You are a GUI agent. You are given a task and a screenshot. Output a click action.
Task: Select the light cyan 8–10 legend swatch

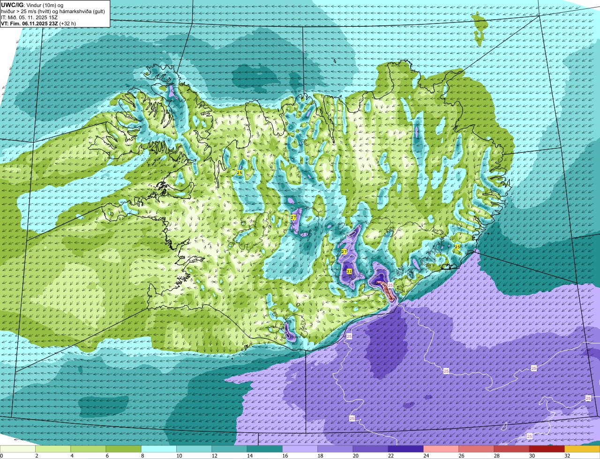pos(159,449)
